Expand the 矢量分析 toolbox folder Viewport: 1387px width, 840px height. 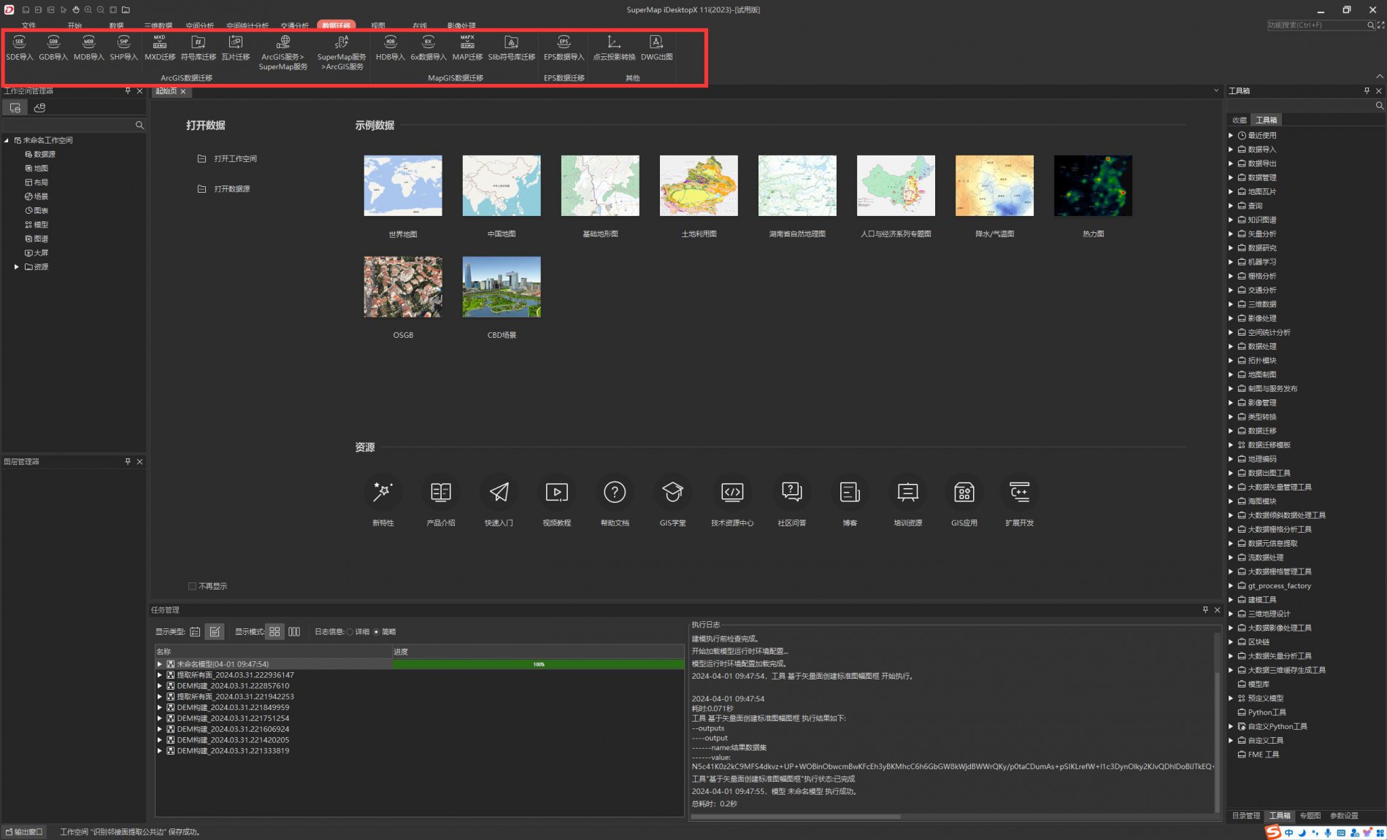[x=1231, y=234]
